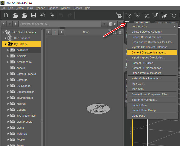Expand the Camera Presets folder
This screenshot has height=146, width=180.
8,74
